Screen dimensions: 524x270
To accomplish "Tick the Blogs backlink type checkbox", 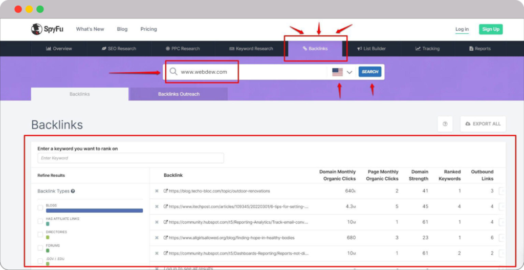I will click(40, 208).
